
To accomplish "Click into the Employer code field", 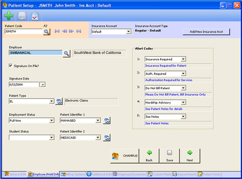I will coord(35,52).
